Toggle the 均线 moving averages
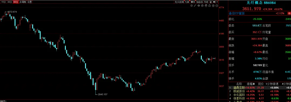 tap(206, 2)
